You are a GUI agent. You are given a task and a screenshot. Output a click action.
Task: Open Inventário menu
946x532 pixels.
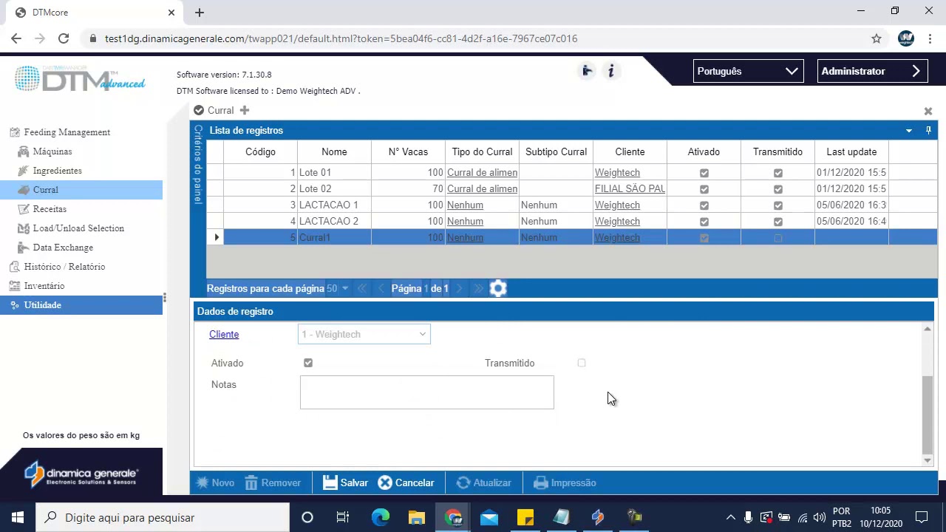pos(44,286)
